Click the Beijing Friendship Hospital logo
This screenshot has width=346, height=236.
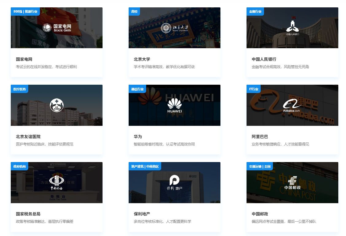tap(56, 105)
